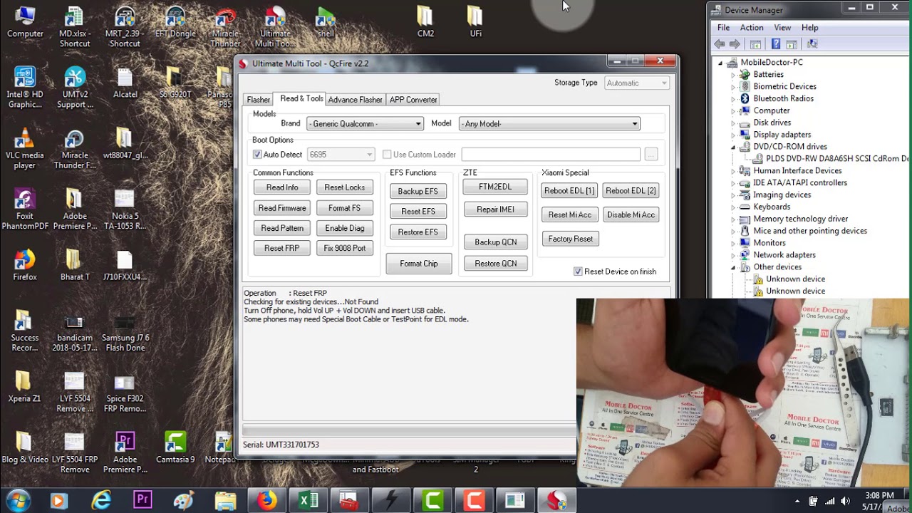Open the Xperia Z1 folder icon
Image resolution: width=912 pixels, height=513 pixels.
point(25,387)
